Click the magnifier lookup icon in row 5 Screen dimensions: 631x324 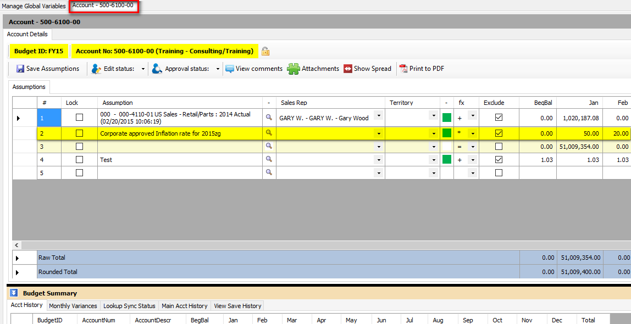pos(269,172)
